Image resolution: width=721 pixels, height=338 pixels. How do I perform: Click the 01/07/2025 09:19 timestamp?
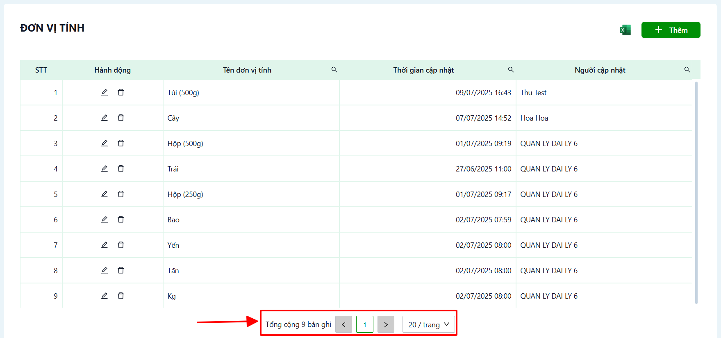484,144
